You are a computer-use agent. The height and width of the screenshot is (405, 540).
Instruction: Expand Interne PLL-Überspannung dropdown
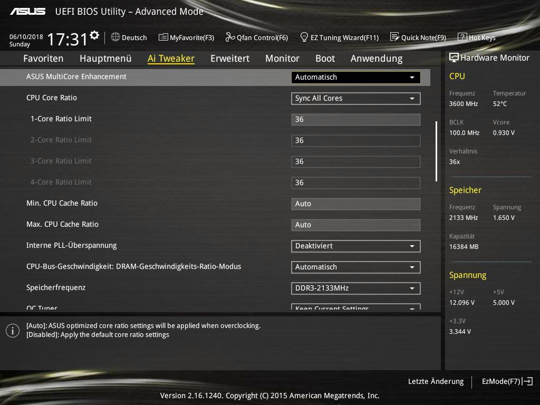pos(356,246)
